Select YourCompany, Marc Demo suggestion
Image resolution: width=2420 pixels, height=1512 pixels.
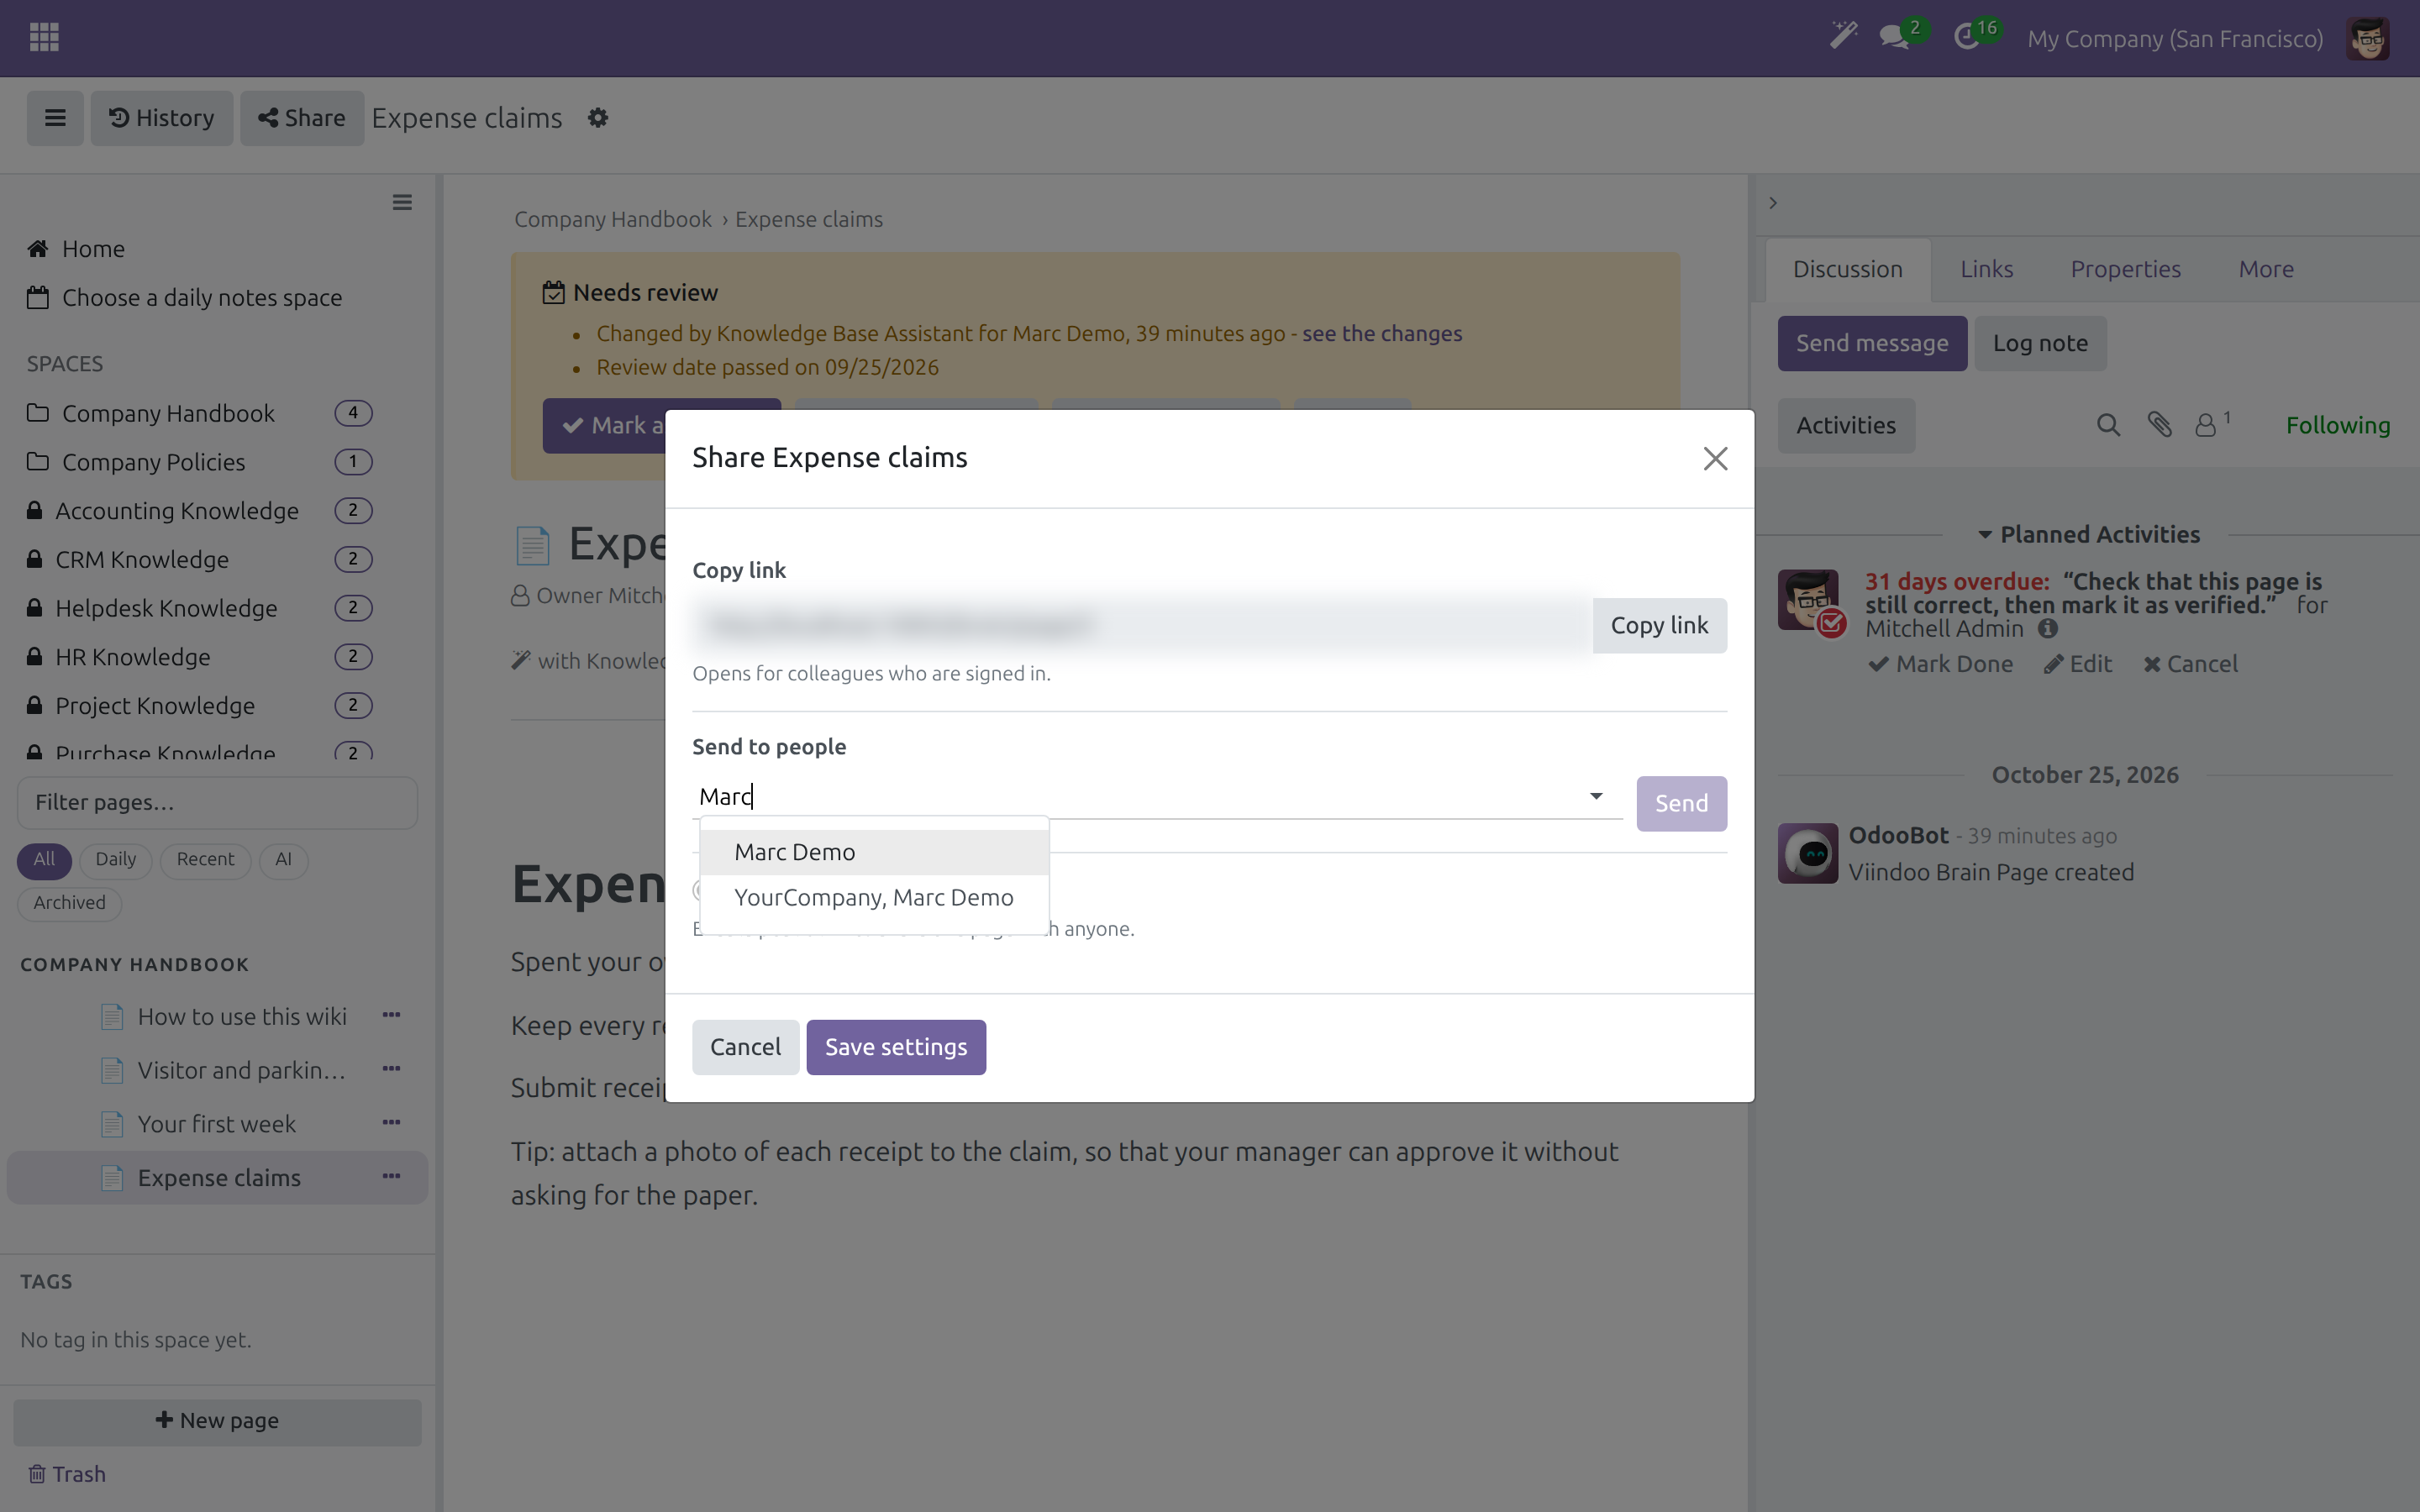point(874,898)
